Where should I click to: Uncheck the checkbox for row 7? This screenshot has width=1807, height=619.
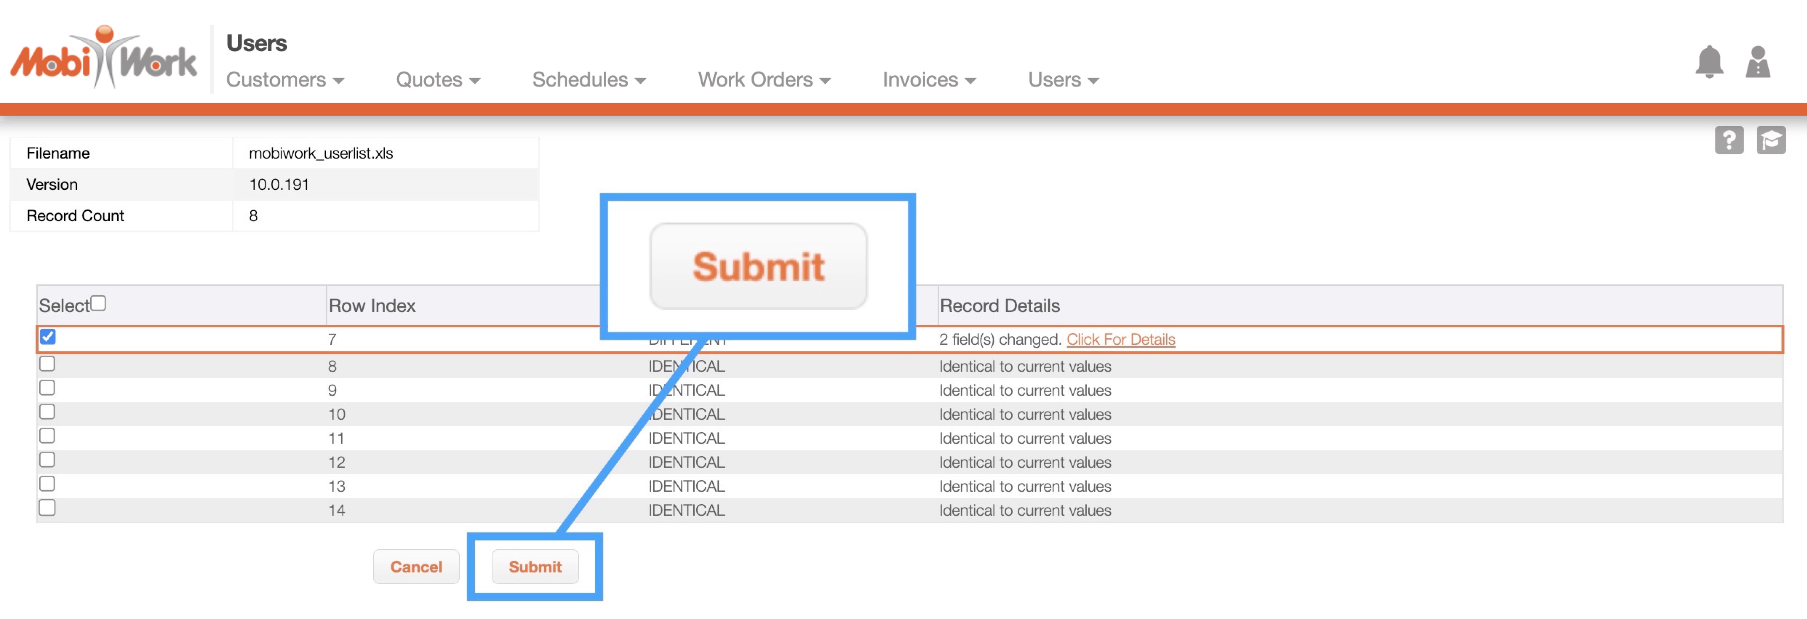[48, 336]
